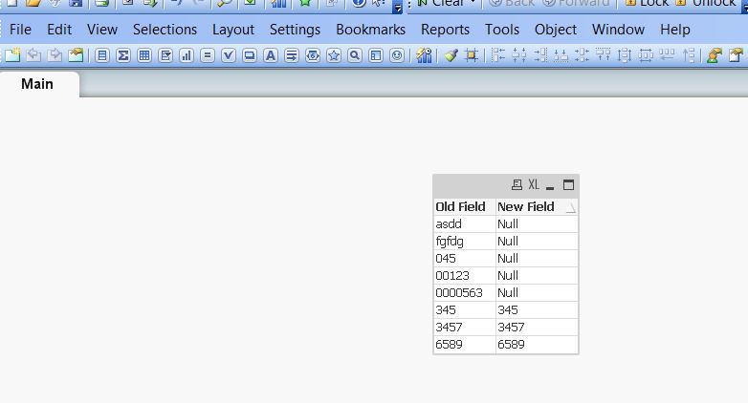This screenshot has height=403, width=748.
Task: Sort by the New Field column header
Action: 537,206
